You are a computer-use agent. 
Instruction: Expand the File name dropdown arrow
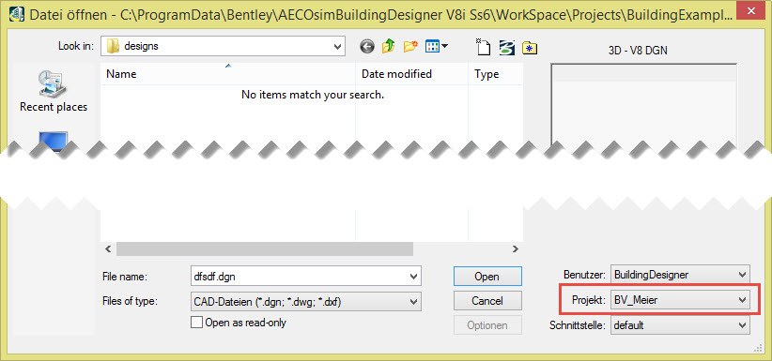pos(413,277)
